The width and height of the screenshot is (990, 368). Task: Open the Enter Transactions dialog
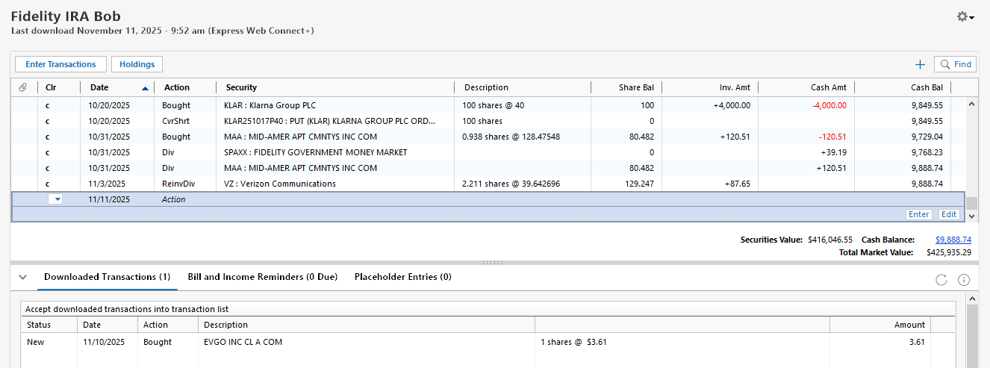coord(61,64)
